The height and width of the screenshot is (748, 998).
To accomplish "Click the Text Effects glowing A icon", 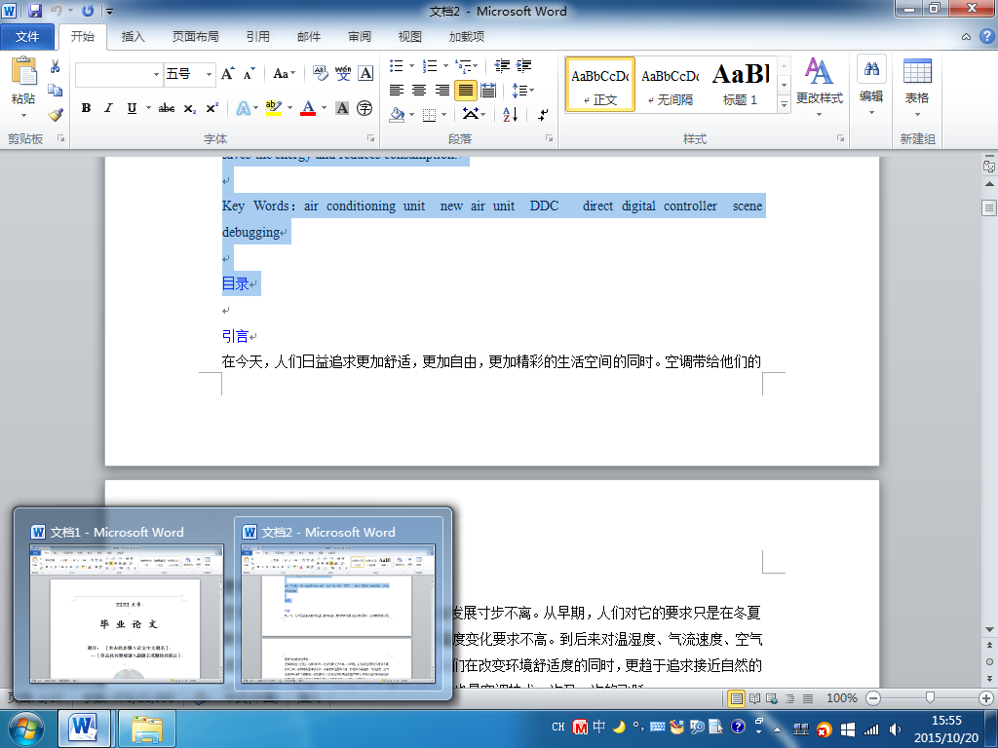I will click(x=243, y=108).
